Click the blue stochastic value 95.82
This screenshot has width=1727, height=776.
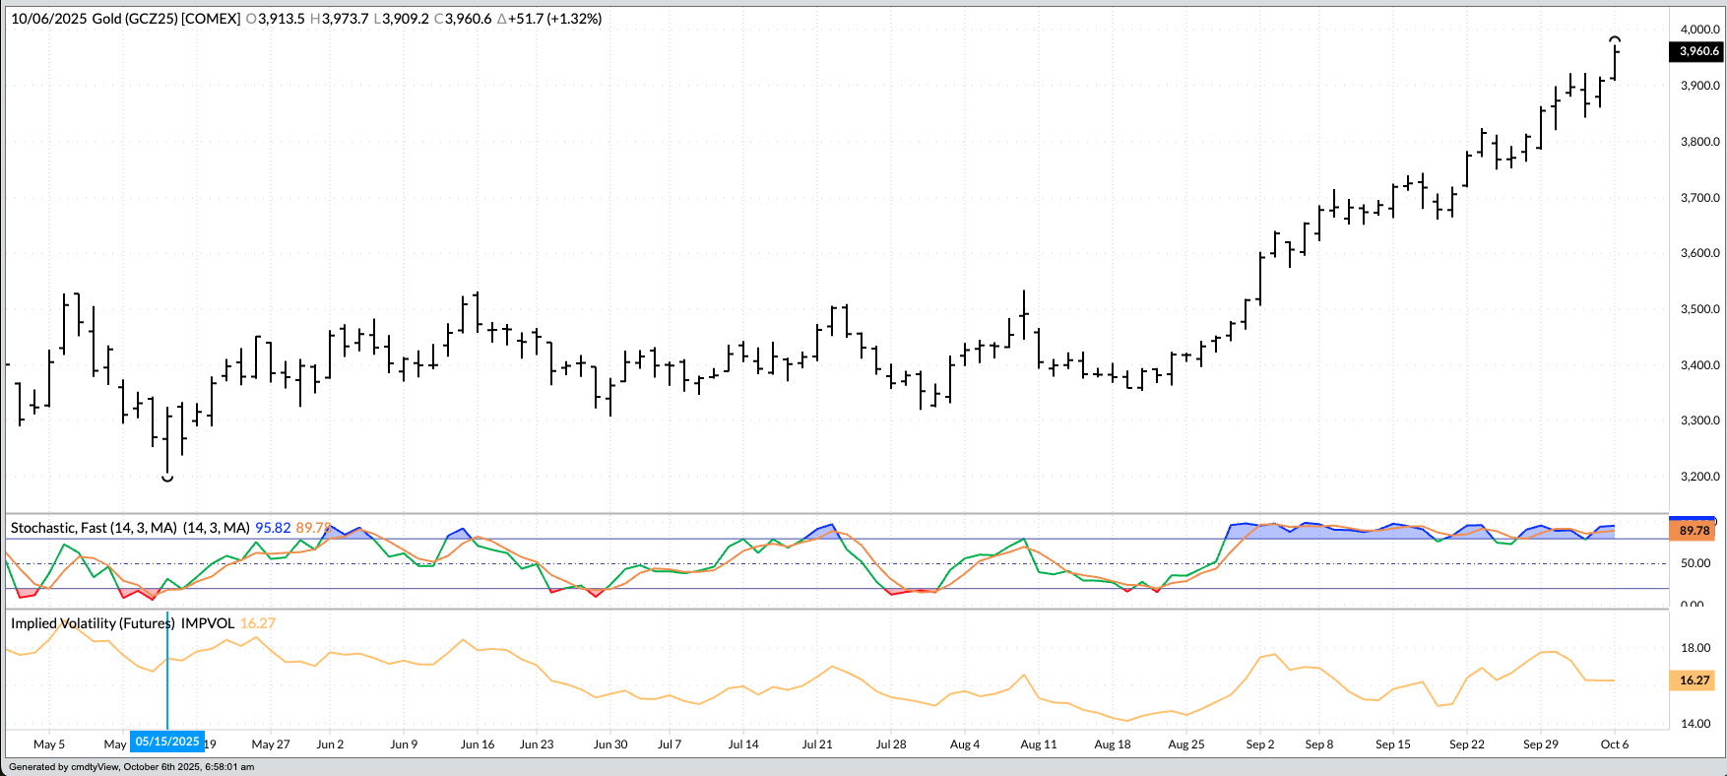(x=273, y=528)
